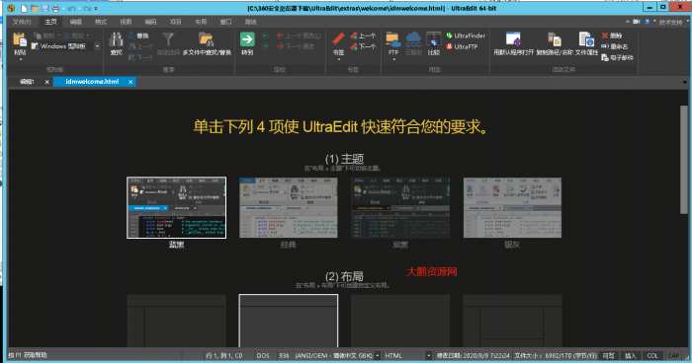Click the Redo arrow in quick access bar
This screenshot has width=692, height=363.
(87, 8)
